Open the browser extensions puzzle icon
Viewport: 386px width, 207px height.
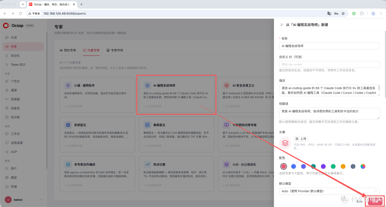[362, 14]
